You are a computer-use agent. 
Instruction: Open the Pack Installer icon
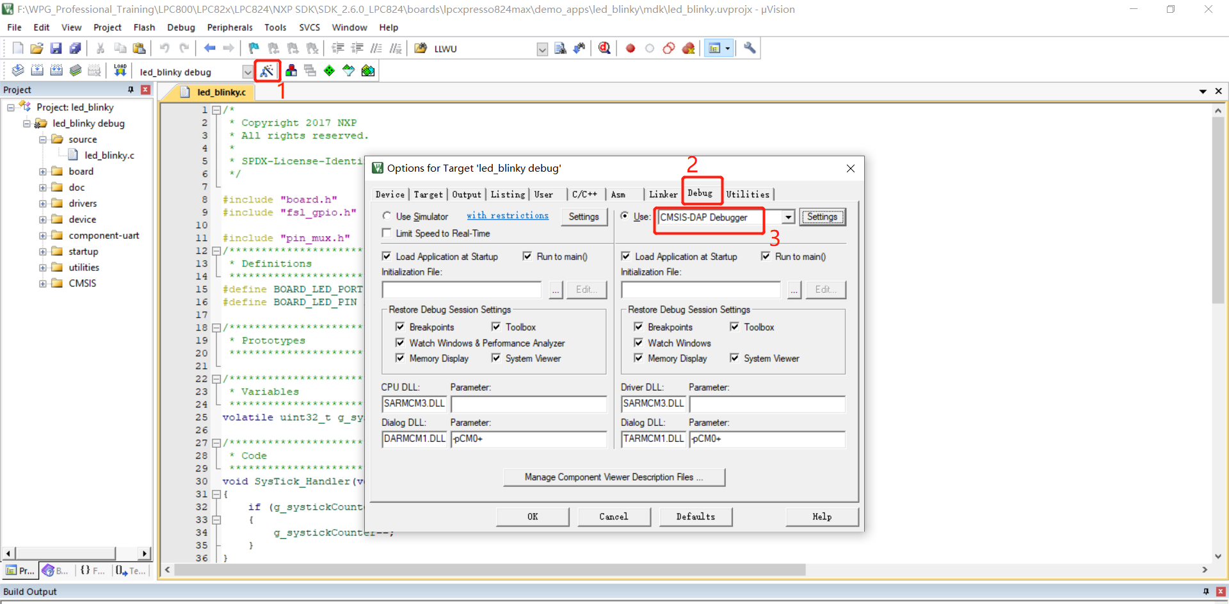pos(368,70)
